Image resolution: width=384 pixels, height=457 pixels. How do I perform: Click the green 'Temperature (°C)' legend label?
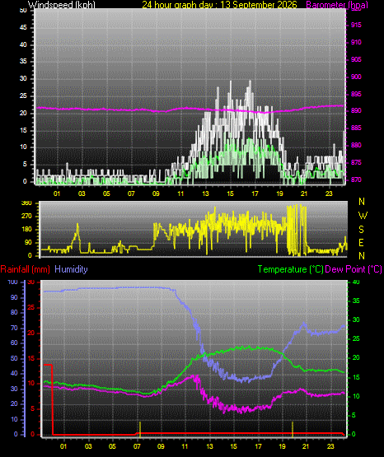pyautogui.click(x=290, y=269)
